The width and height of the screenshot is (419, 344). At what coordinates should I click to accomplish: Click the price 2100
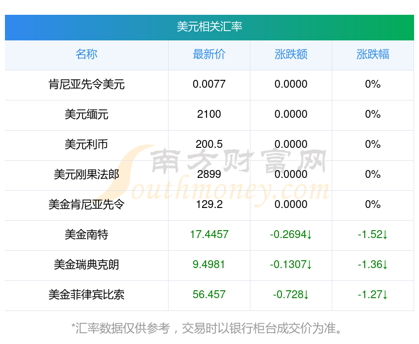[209, 114]
